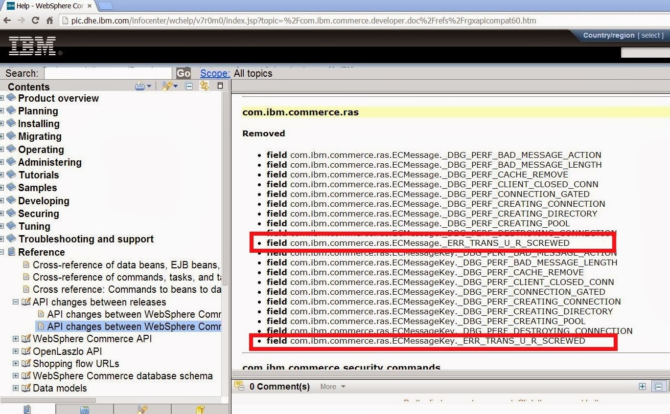Click the Country/region select link
Image resolution: width=670 pixels, height=414 pixels.
(x=650, y=35)
